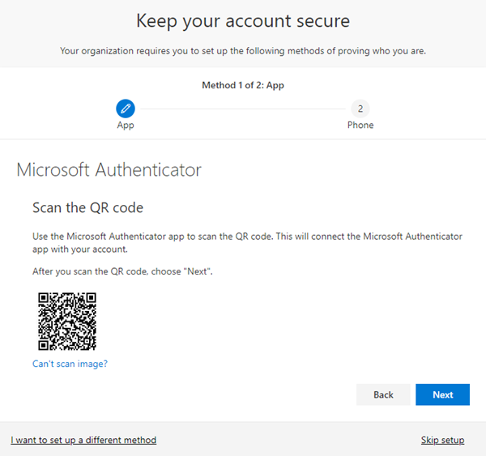
Task: Click the "Method 1 of 2: App" text
Action: (242, 83)
